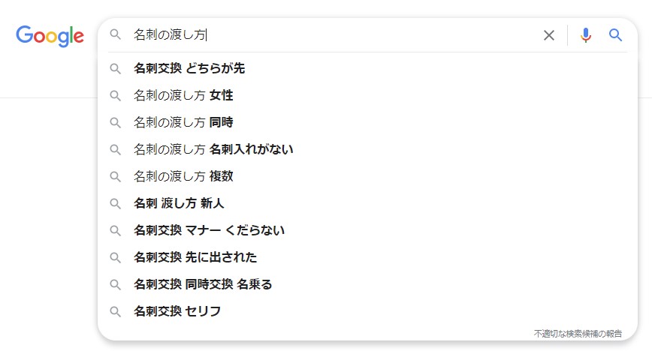Screen dimensions: 652x351
Task: Report inappropriate predictions link "不適切な検索候補の報告"
Action: tap(578, 333)
